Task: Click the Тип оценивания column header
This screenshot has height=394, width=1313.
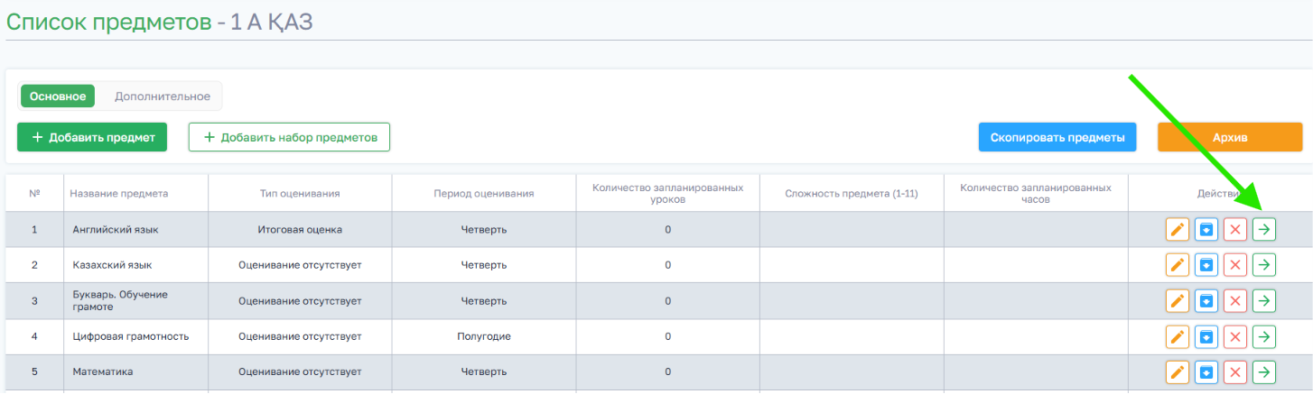Action: 300,193
